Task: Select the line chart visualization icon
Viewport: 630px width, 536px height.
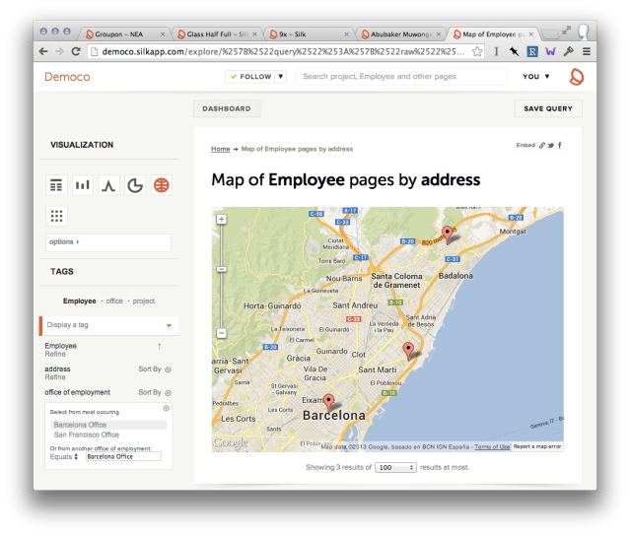Action: (109, 184)
